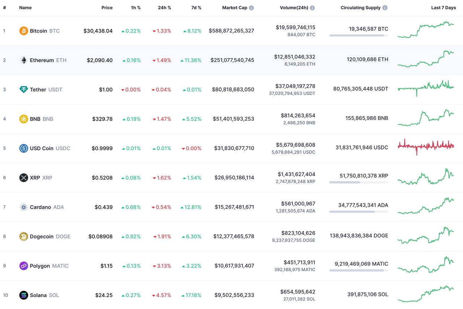Image resolution: width=463 pixels, height=309 pixels.
Task: Open the Solana name link
Action: 38,295
